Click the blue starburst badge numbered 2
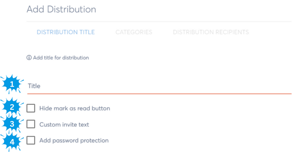Image resolution: width=292 pixels, height=158 pixels. click(x=12, y=107)
